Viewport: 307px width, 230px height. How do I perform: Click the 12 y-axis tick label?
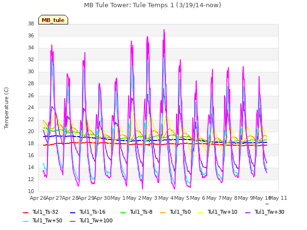coord(31,179)
